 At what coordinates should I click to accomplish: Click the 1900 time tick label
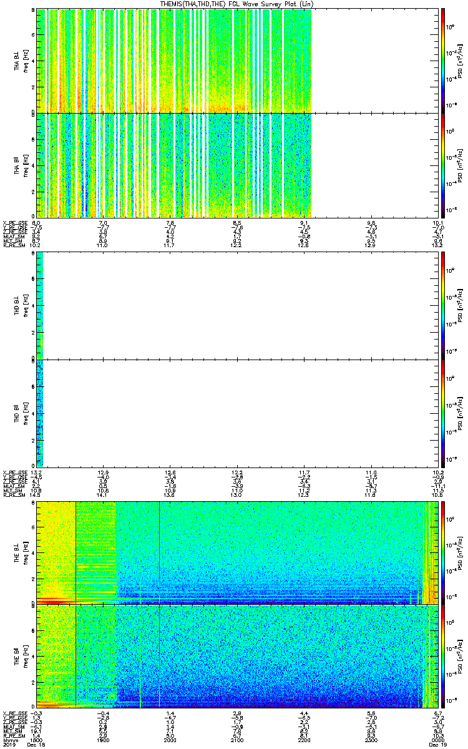click(x=104, y=740)
